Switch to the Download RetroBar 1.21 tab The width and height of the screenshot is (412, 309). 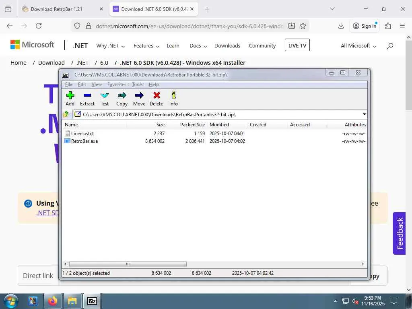(x=56, y=9)
